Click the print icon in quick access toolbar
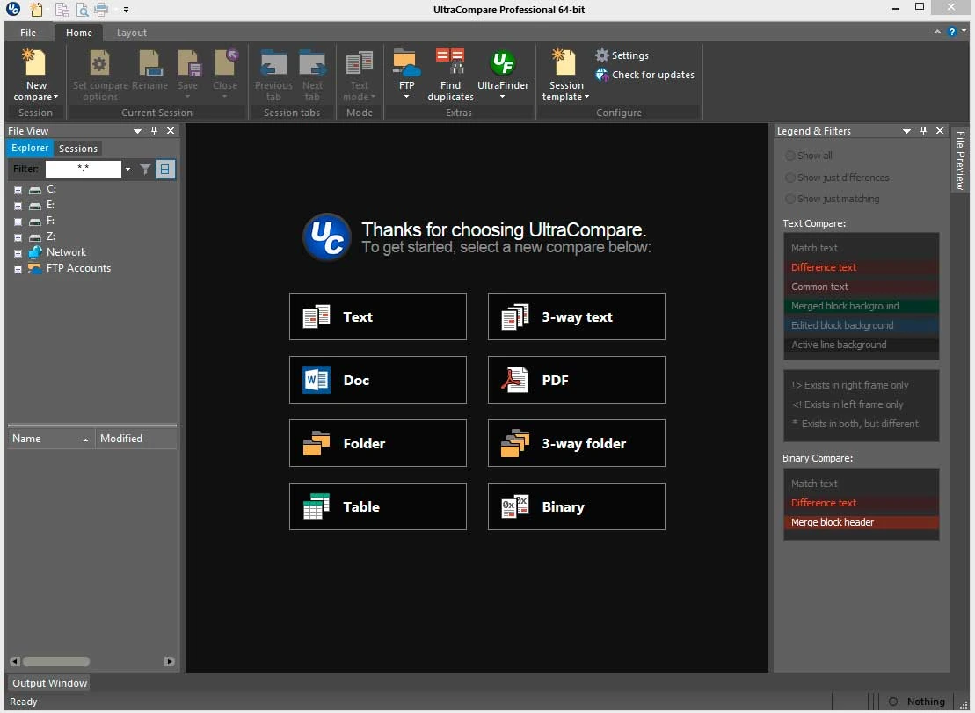Screen dimensions: 975x713 coord(101,10)
